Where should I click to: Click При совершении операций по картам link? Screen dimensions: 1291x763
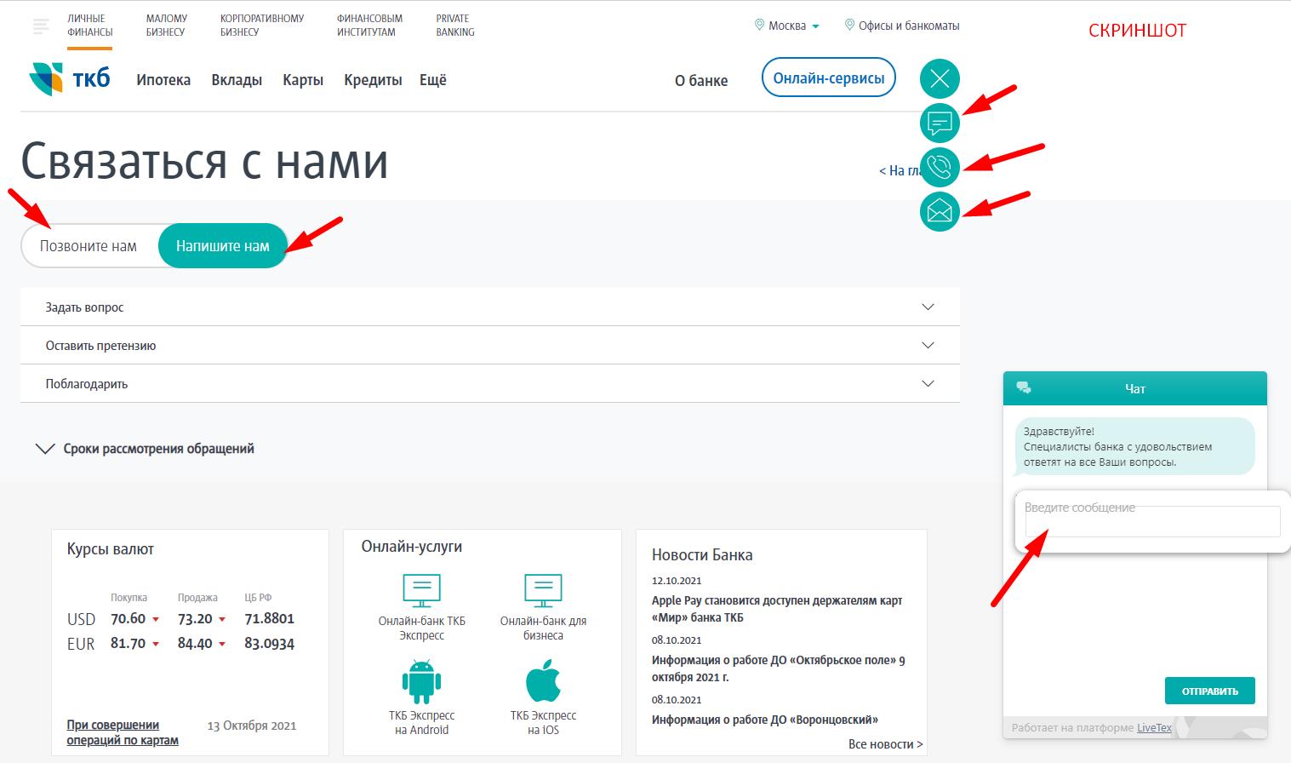pos(123,732)
